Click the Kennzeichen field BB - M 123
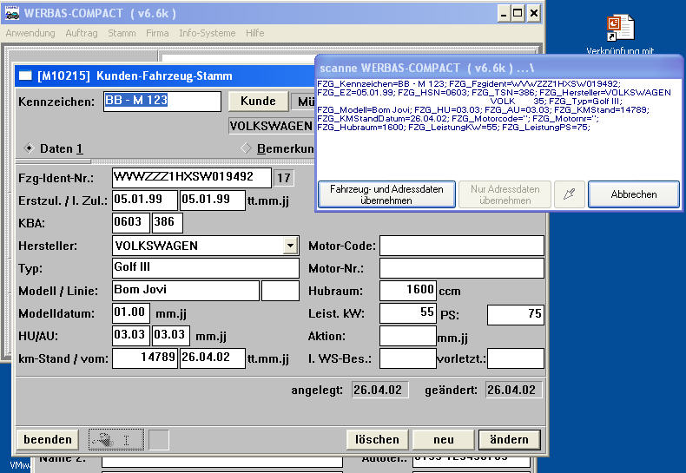The width and height of the screenshot is (686, 473). tap(162, 101)
